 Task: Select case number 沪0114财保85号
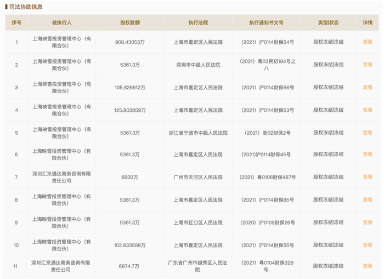coord(276,200)
